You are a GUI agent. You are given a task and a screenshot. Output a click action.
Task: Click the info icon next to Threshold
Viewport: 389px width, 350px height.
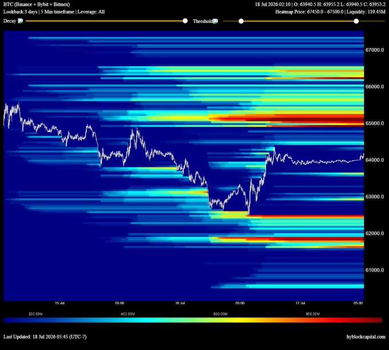pyautogui.click(x=216, y=21)
